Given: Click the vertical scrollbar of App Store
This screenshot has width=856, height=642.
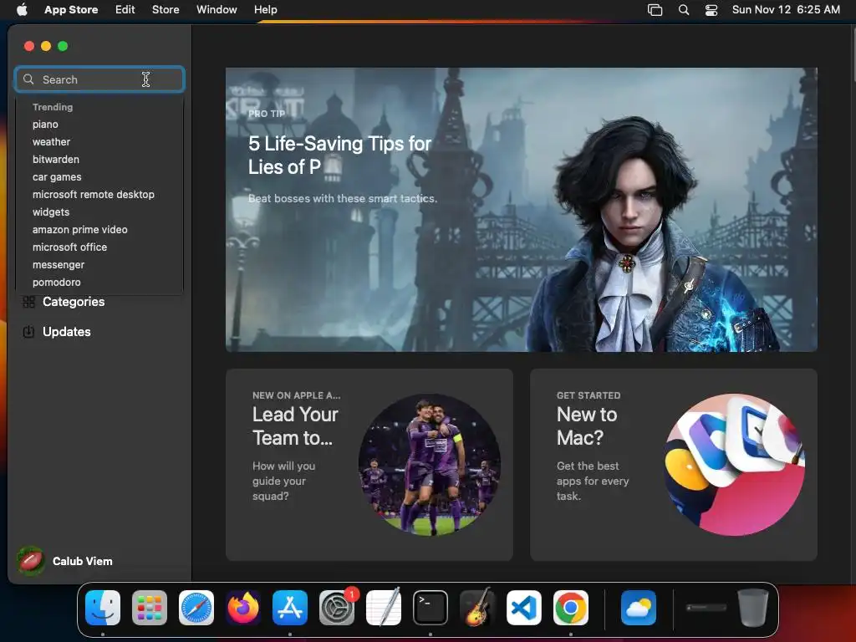Looking at the screenshot, I should click(x=853, y=54).
